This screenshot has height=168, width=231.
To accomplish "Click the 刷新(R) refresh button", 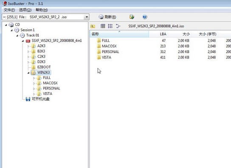I will [x=107, y=17].
